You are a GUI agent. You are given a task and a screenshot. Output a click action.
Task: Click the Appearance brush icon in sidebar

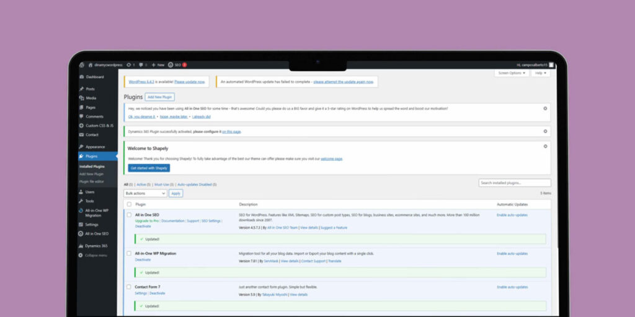coord(82,147)
